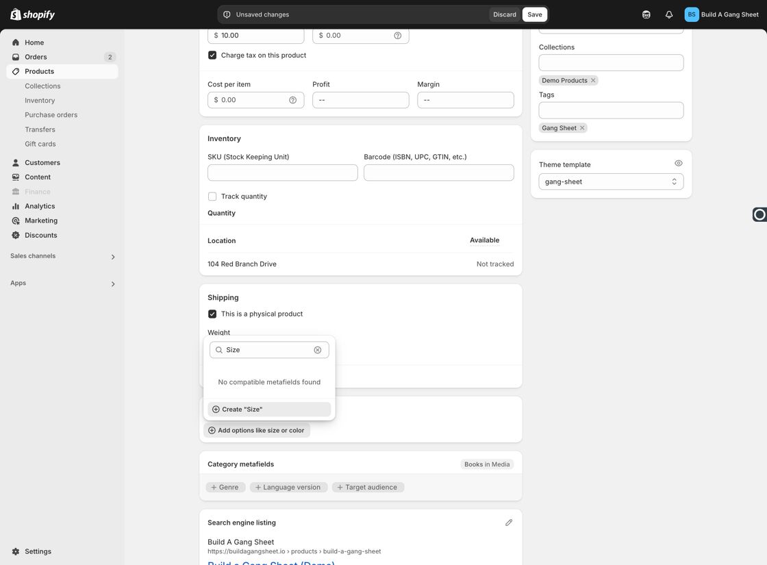767x565 pixels.
Task: Open notifications bell
Action: coord(668,14)
